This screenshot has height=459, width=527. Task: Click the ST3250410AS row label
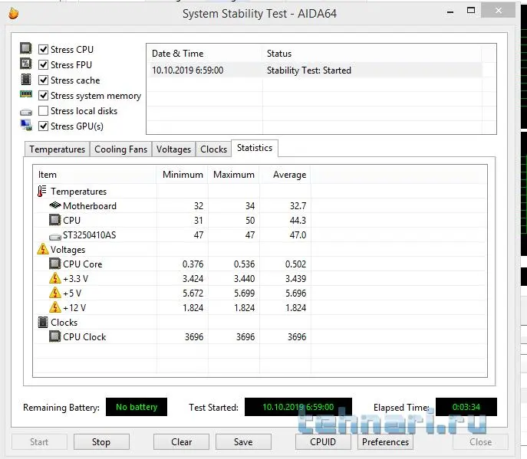point(90,235)
